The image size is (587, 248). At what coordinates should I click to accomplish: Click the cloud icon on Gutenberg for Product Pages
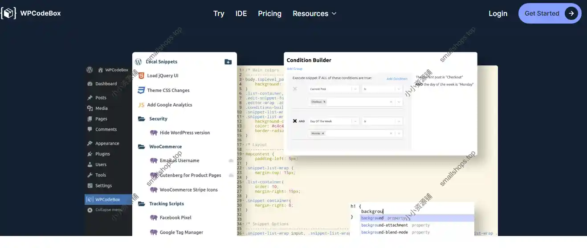[231, 176]
